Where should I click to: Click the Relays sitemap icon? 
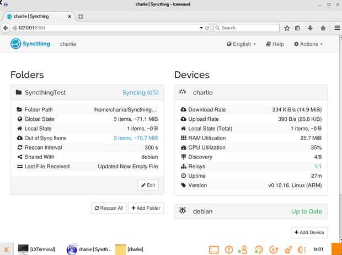point(184,166)
